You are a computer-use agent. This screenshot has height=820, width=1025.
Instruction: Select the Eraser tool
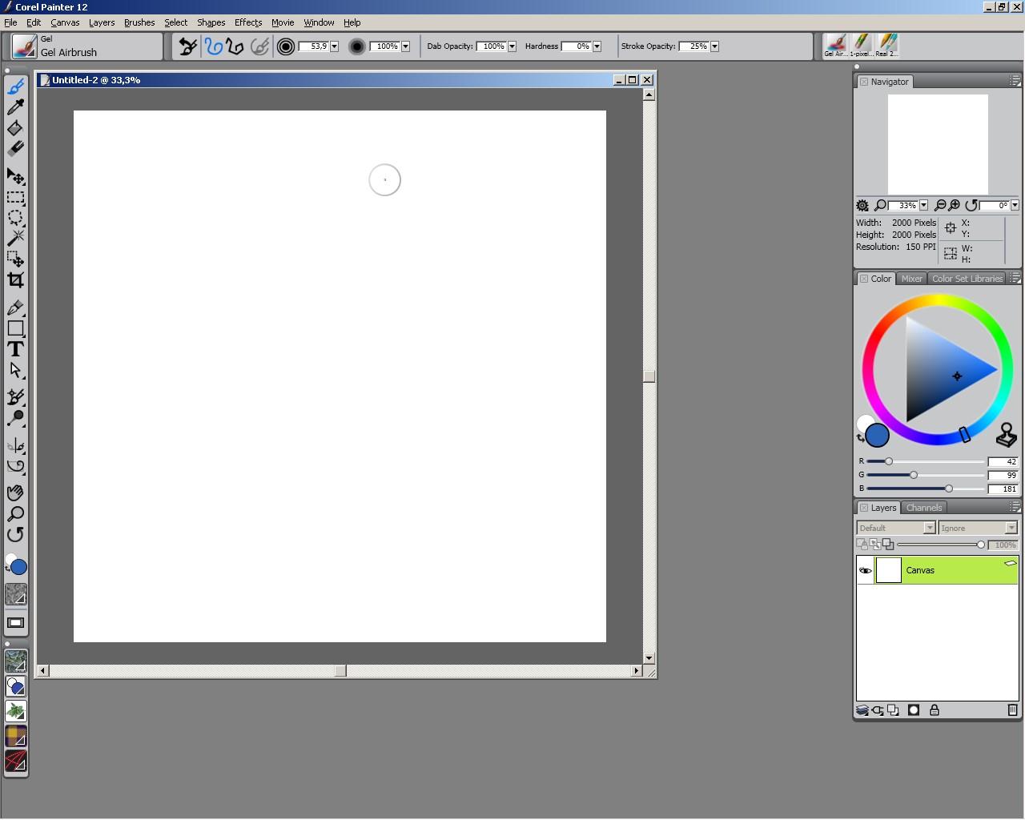pos(15,148)
